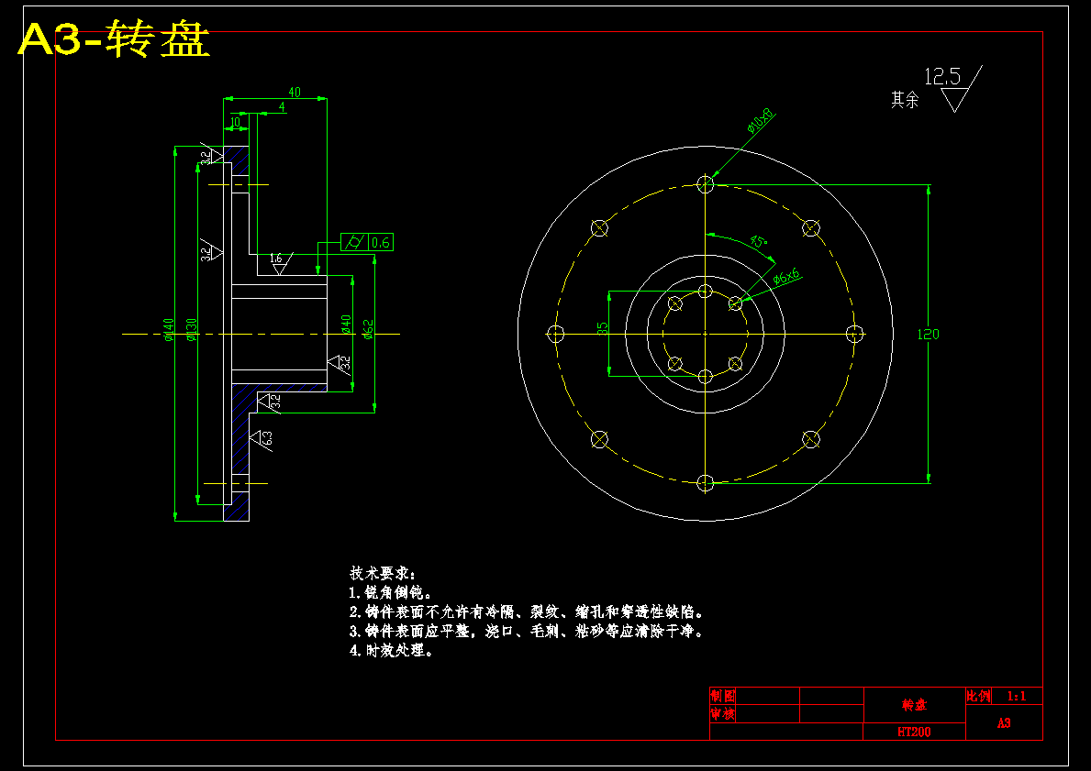Screen dimensions: 1091x771
Task: Click the "12.5" roughness value
Action: click(x=942, y=76)
